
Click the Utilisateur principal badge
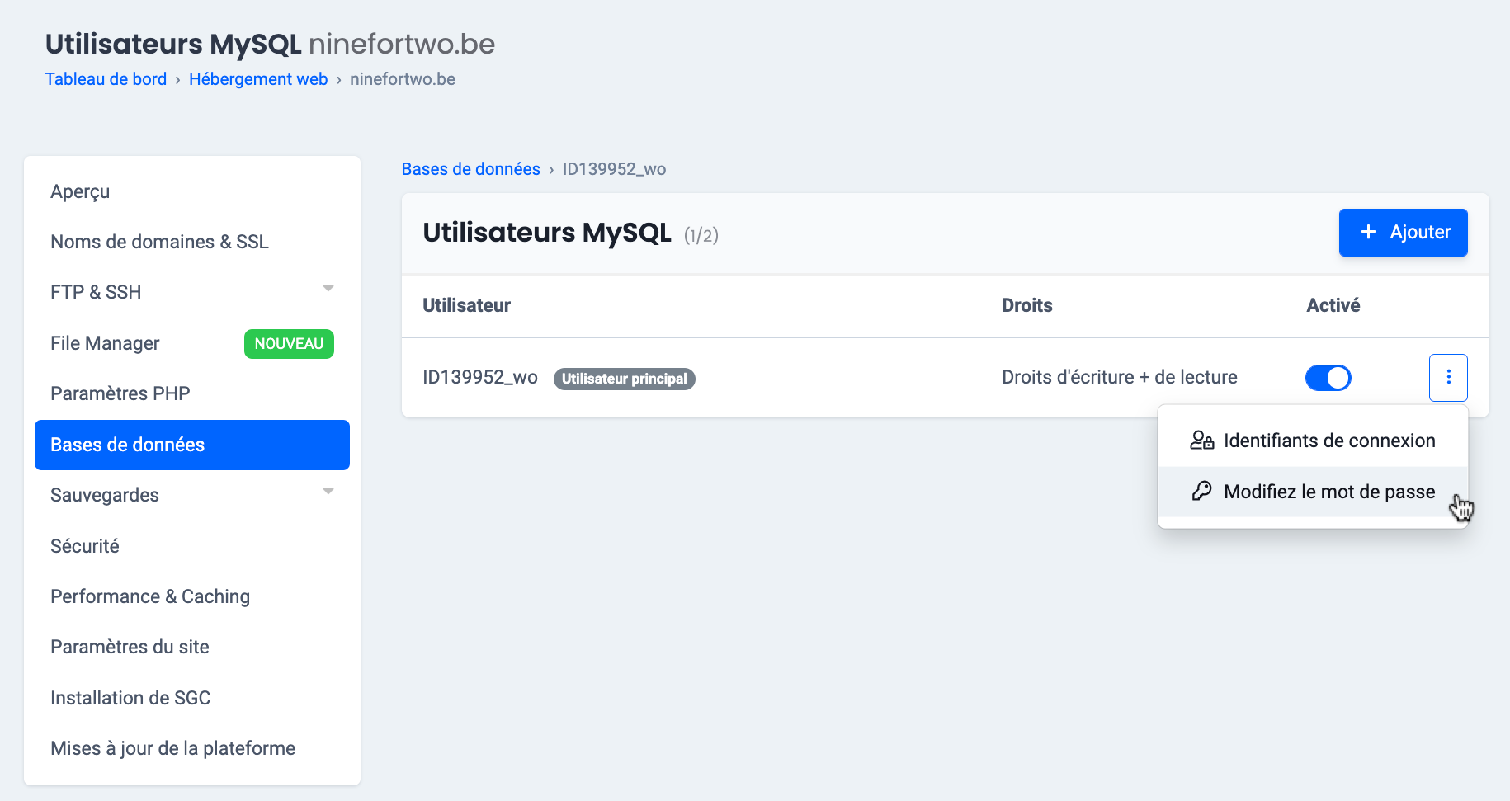tap(624, 379)
